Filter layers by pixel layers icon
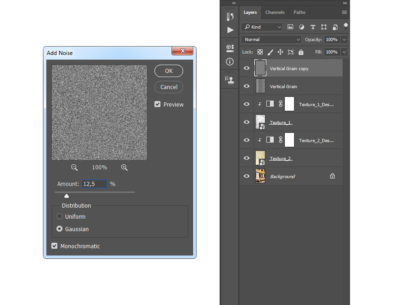 pos(290,27)
